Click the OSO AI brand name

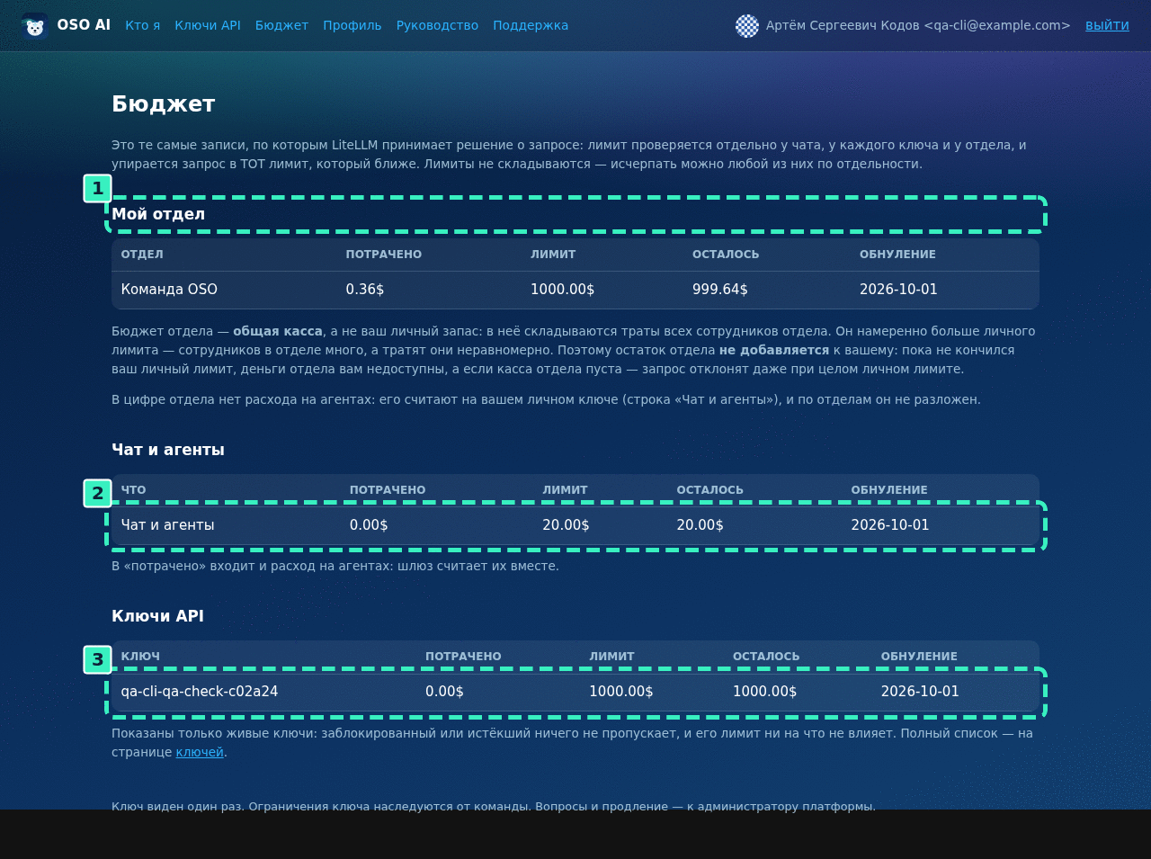tap(84, 25)
